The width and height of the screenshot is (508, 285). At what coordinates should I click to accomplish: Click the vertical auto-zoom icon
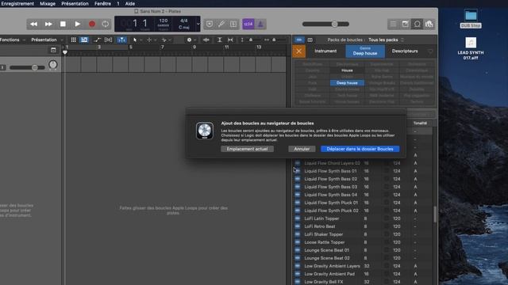pyautogui.click(x=220, y=40)
